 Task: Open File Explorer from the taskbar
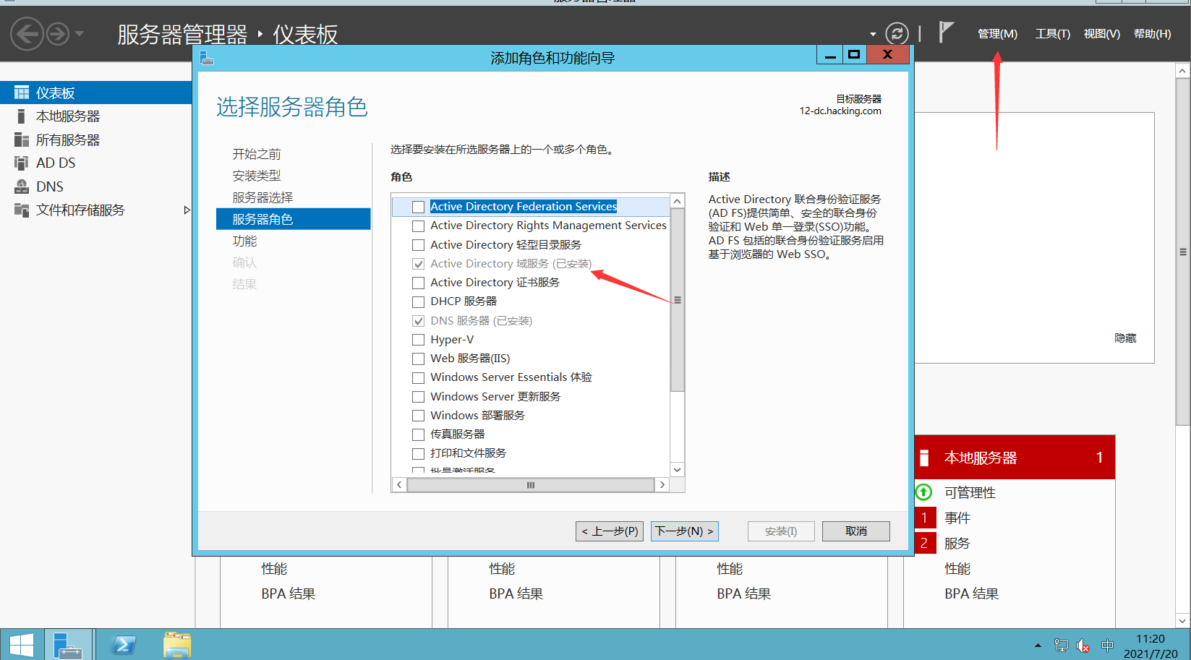click(x=177, y=644)
